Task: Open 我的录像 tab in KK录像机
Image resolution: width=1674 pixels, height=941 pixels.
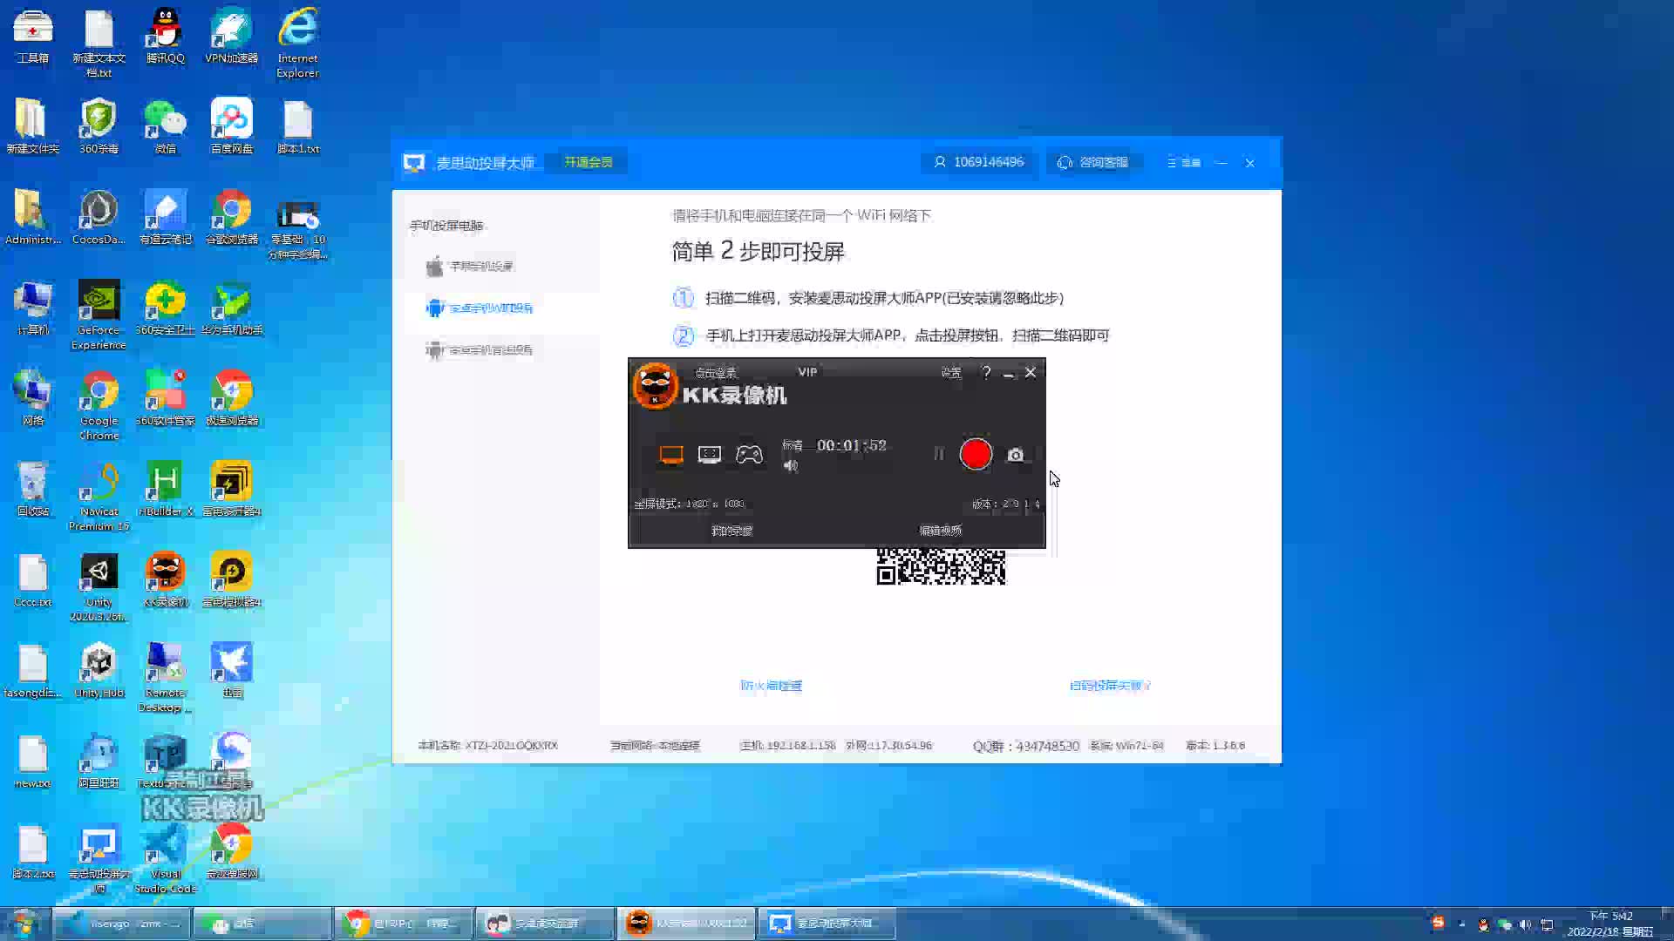Action: [x=732, y=531]
